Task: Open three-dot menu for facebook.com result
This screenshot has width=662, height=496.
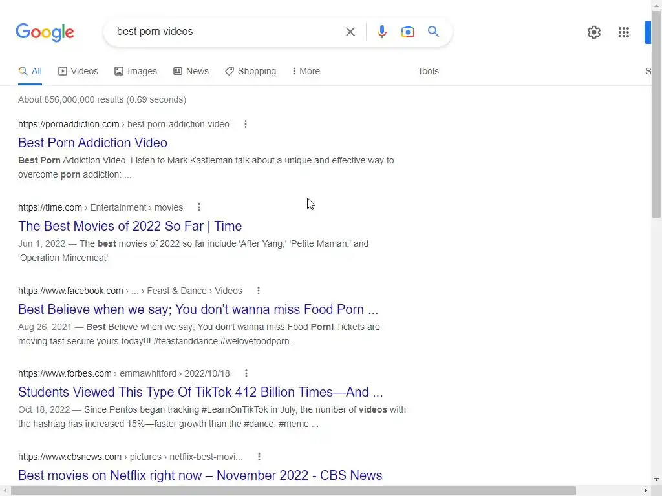Action: coord(259,291)
